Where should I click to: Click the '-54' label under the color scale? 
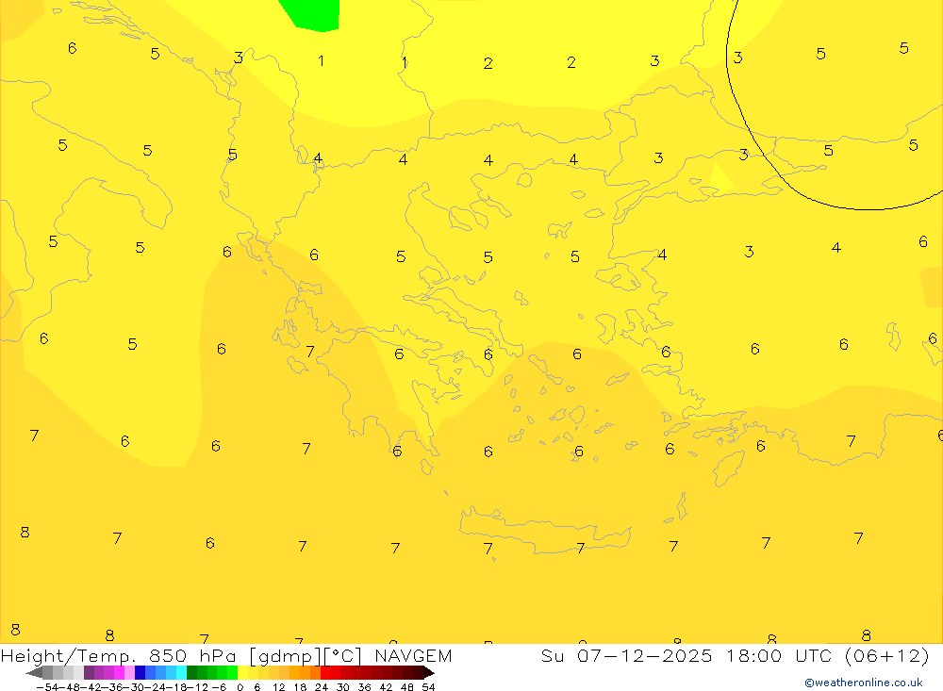click(x=47, y=687)
